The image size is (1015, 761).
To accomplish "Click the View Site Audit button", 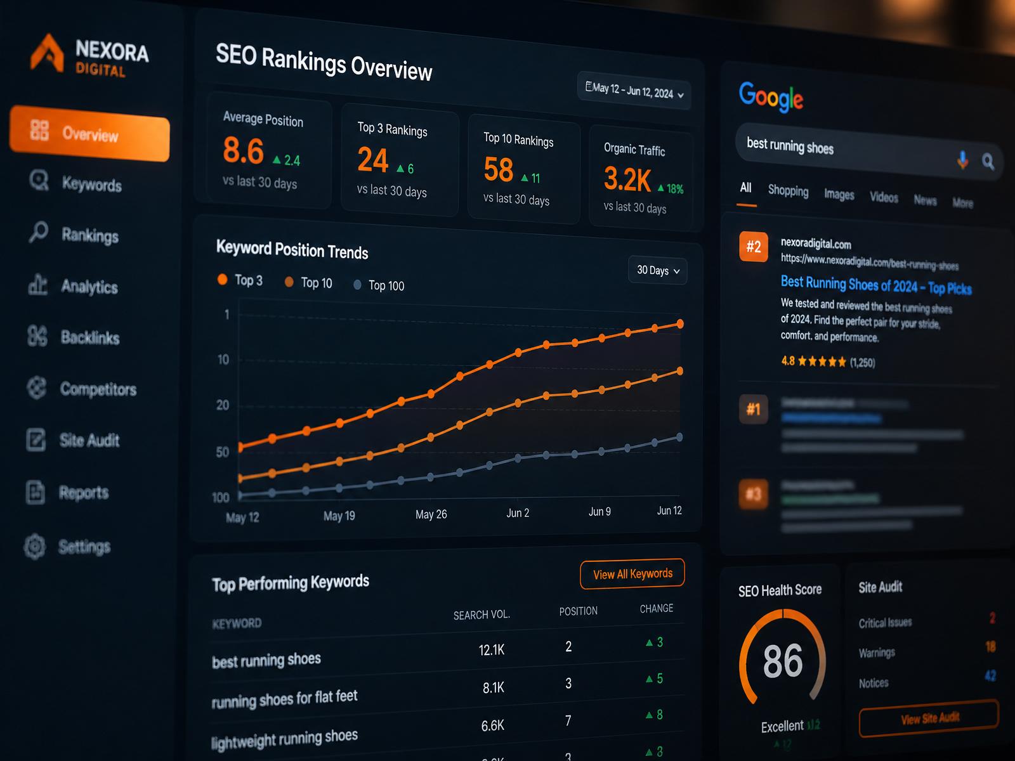I will point(929,718).
